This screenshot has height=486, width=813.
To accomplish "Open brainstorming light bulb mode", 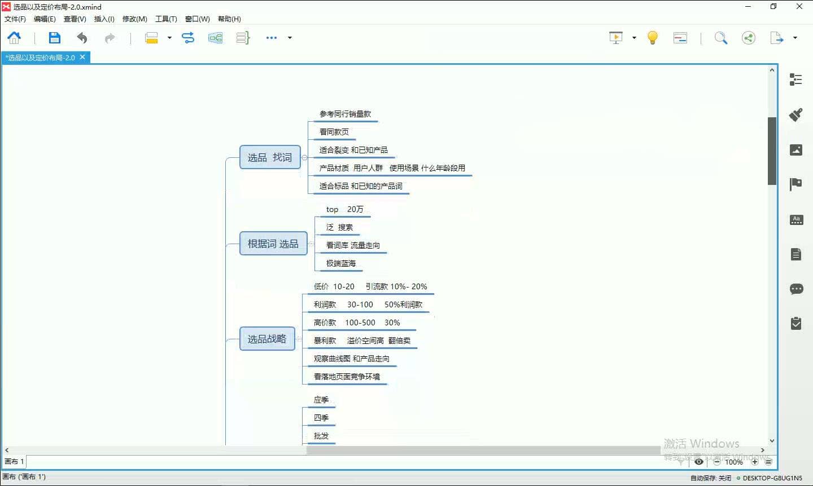I will point(653,38).
